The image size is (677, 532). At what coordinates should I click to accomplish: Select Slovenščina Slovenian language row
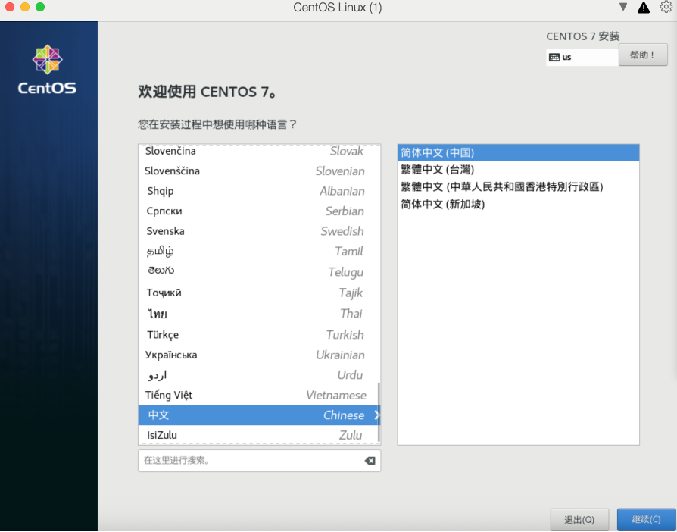point(258,171)
